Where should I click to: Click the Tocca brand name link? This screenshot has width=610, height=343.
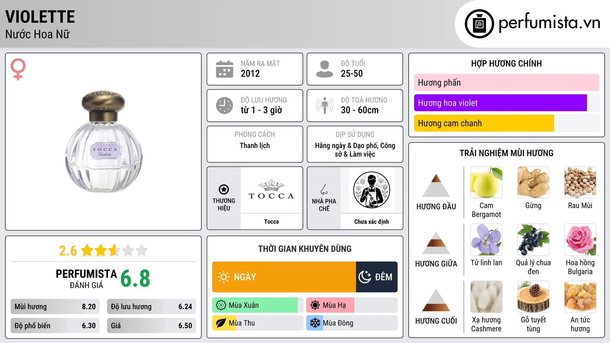tap(271, 222)
